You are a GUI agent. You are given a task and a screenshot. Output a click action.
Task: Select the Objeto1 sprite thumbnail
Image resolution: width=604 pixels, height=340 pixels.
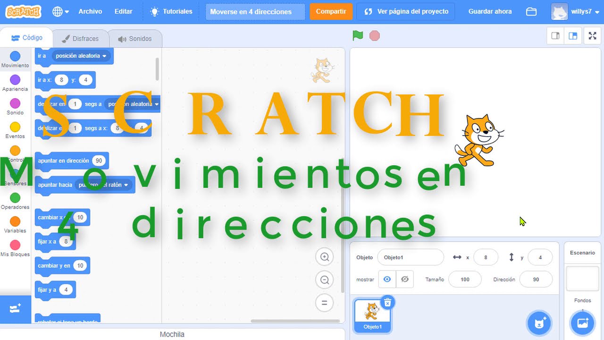[372, 315]
